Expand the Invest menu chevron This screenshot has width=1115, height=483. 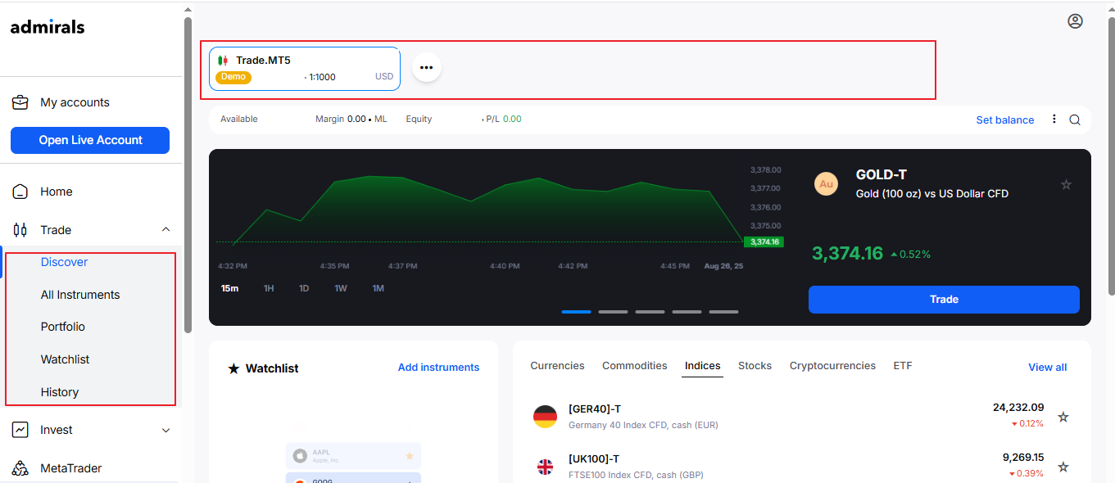(165, 430)
